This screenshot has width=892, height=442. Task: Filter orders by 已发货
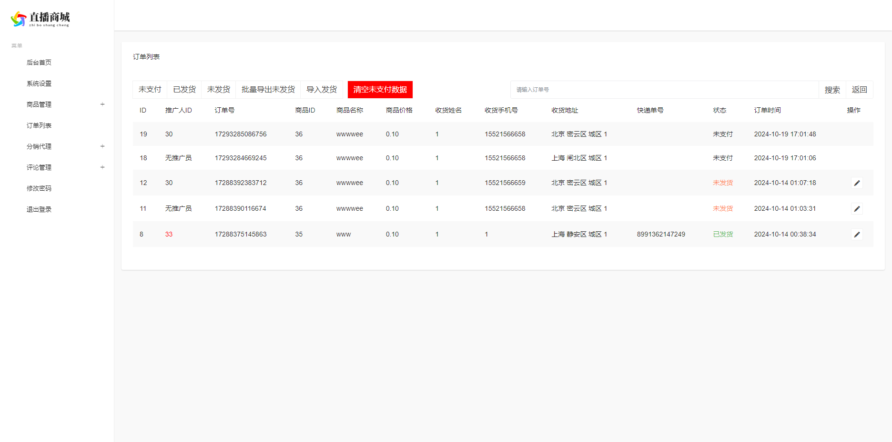pyautogui.click(x=184, y=90)
